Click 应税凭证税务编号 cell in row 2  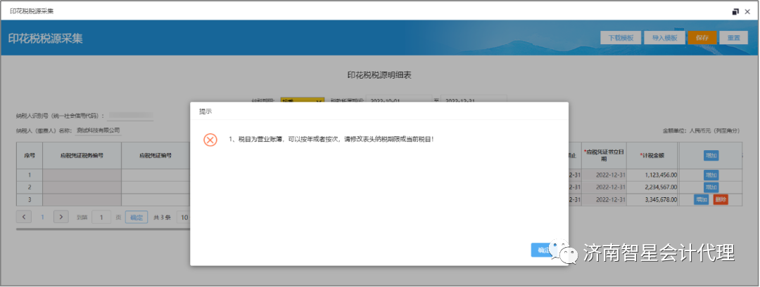[82, 187]
